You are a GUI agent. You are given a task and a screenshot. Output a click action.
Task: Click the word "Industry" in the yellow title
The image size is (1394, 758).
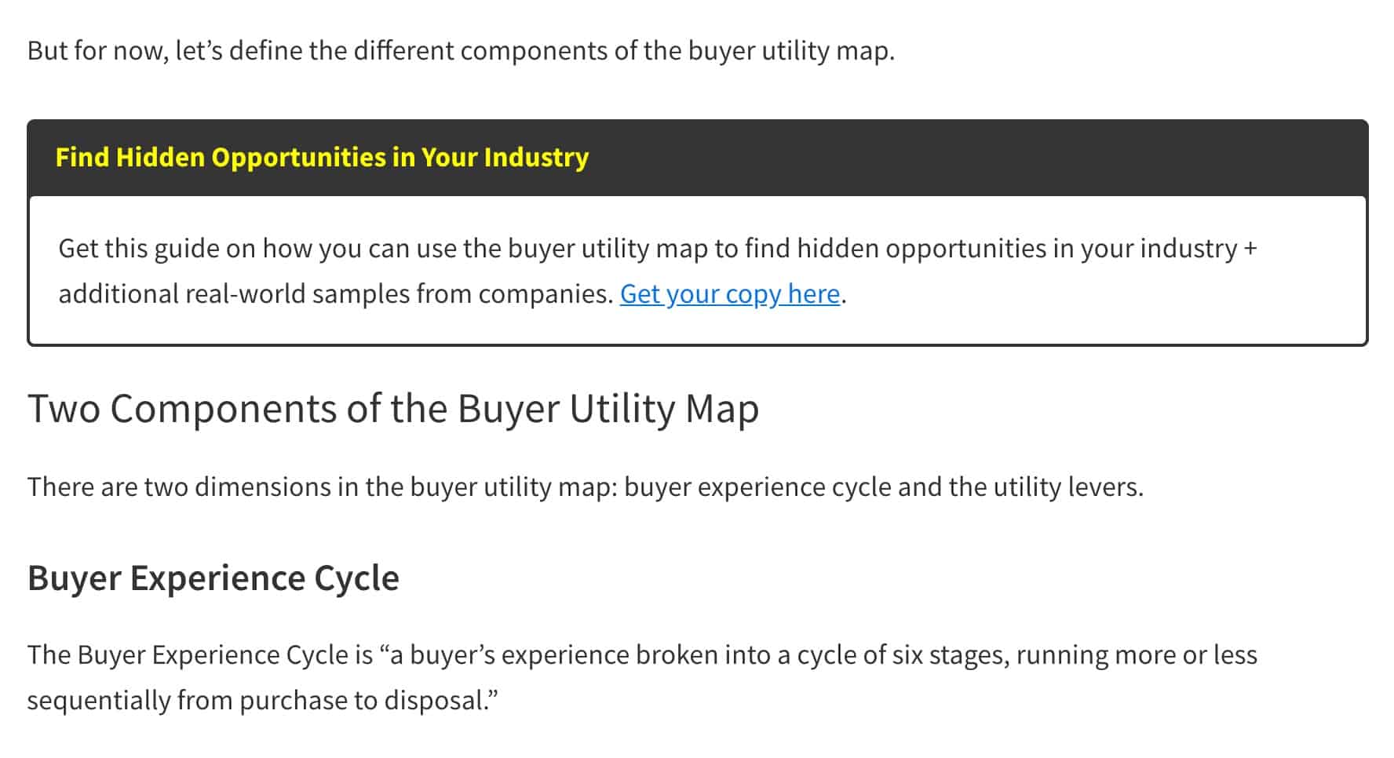click(x=536, y=157)
